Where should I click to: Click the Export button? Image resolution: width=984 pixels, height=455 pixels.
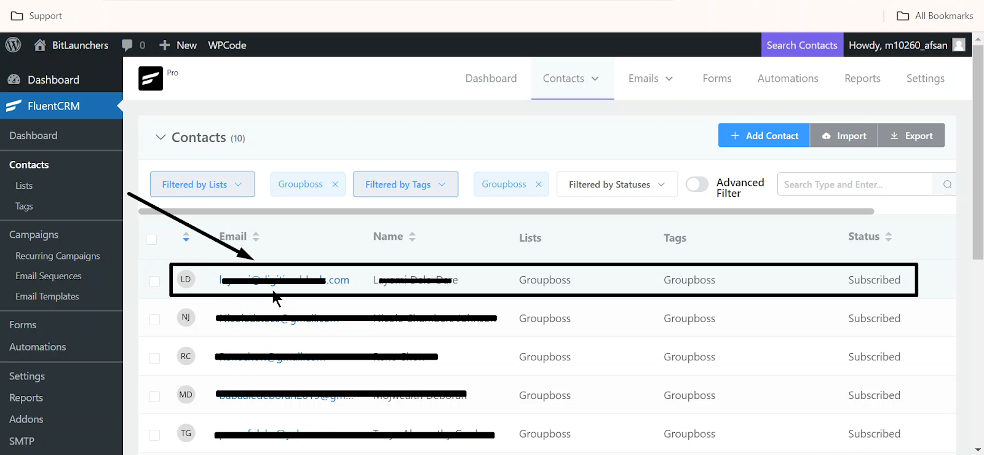click(x=911, y=135)
